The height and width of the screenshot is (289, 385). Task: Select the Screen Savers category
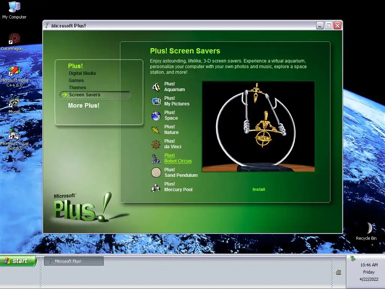point(95,95)
